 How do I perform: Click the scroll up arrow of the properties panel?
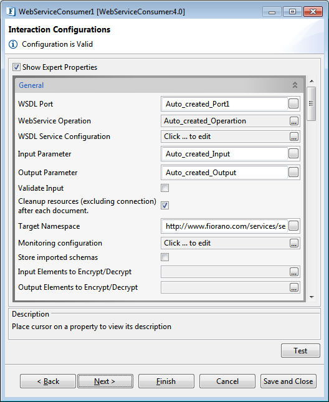[x=312, y=81]
